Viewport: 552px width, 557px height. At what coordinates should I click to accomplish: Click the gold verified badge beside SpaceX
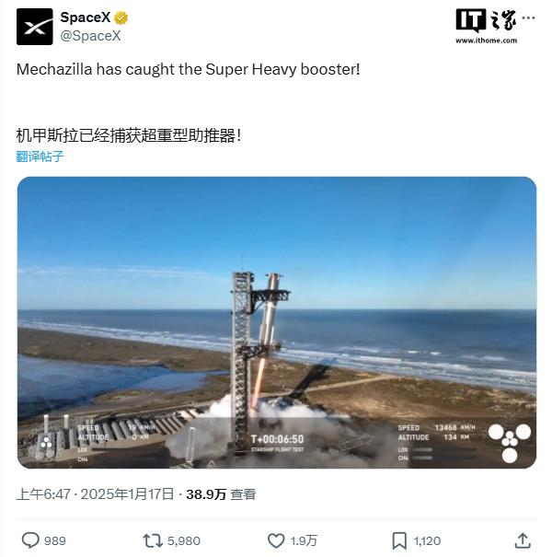click(121, 17)
